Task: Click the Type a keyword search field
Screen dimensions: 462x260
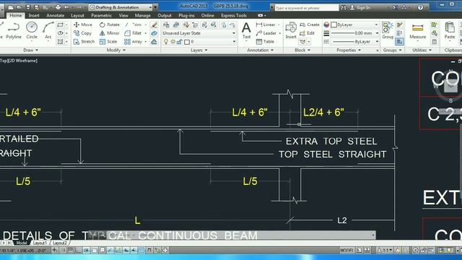Action: [306, 8]
